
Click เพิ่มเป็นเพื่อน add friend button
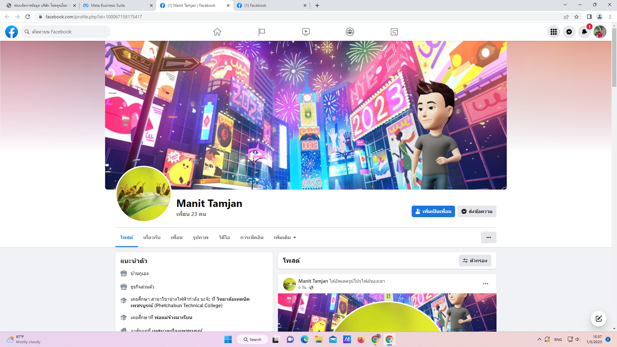coord(433,211)
